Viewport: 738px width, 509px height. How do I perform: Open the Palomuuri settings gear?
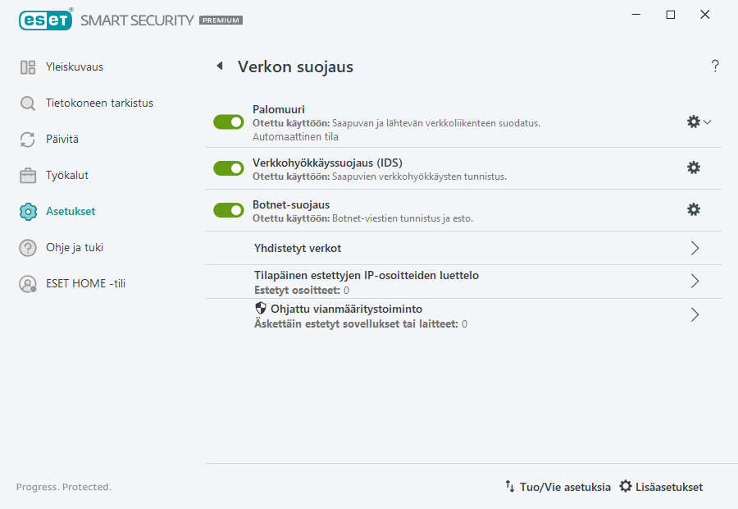(x=693, y=121)
